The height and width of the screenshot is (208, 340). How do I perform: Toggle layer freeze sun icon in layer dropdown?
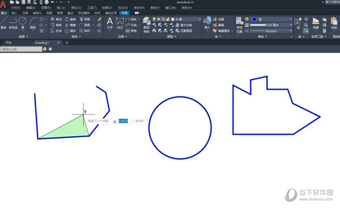(159, 19)
